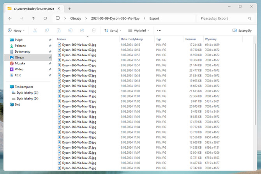The image size is (261, 174).
Task: Open the Wyświetl view dropdown
Action: 139,30
